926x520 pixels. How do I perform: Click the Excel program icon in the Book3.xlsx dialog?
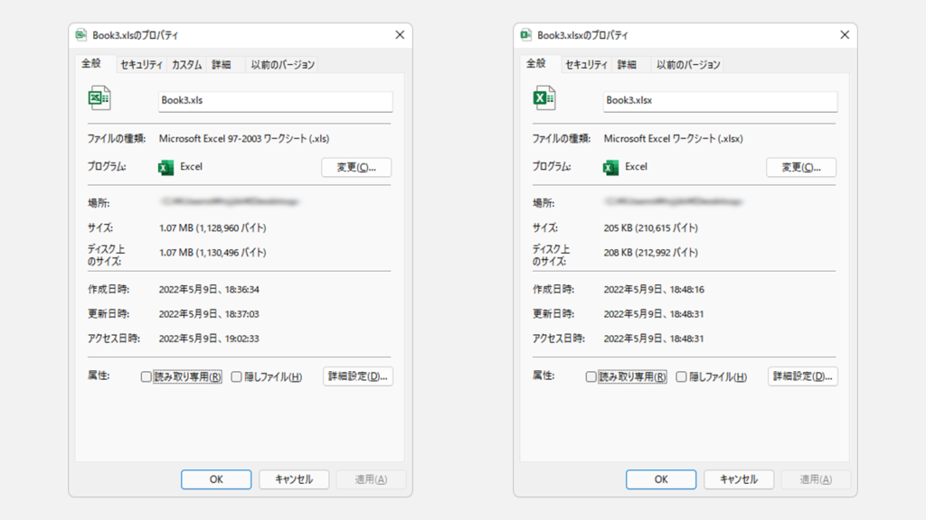tap(610, 167)
